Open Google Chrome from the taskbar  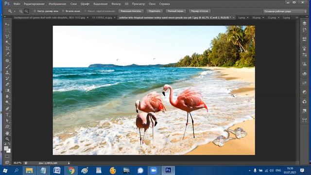point(71,171)
